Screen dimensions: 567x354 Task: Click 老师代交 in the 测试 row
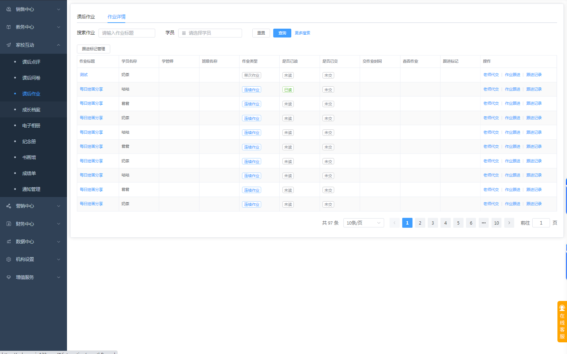(x=491, y=75)
